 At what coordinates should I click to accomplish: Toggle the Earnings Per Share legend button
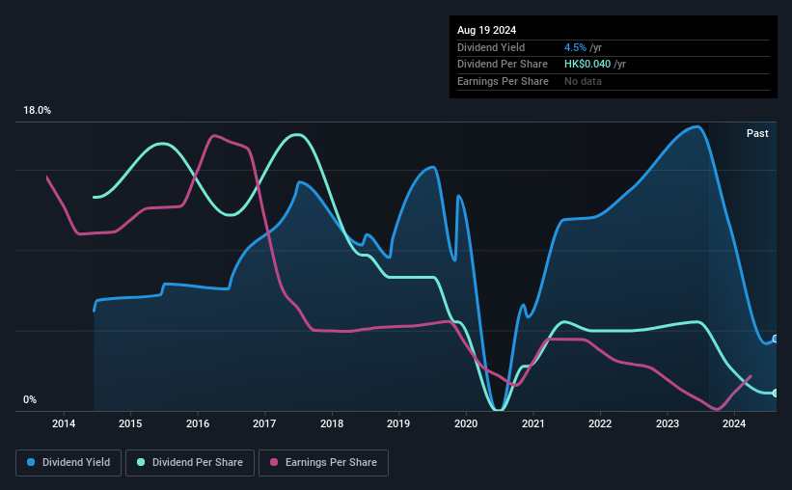coord(323,463)
